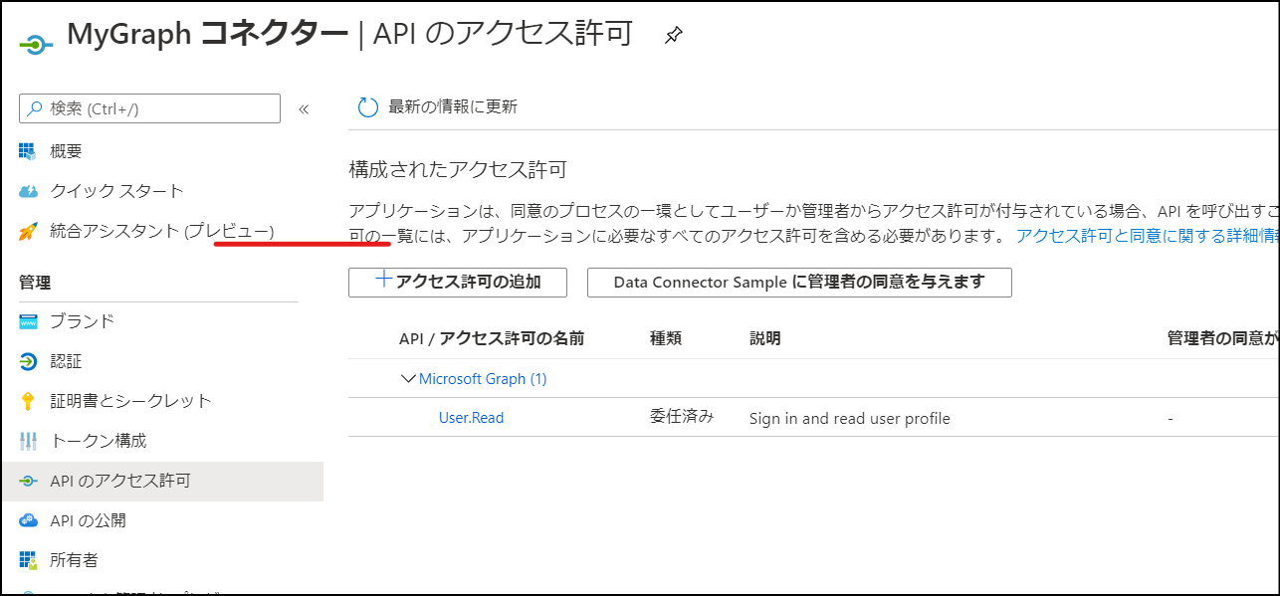Click Data Connector Sample に管理者の同意を与えます button
1280x596 pixels.
[799, 282]
